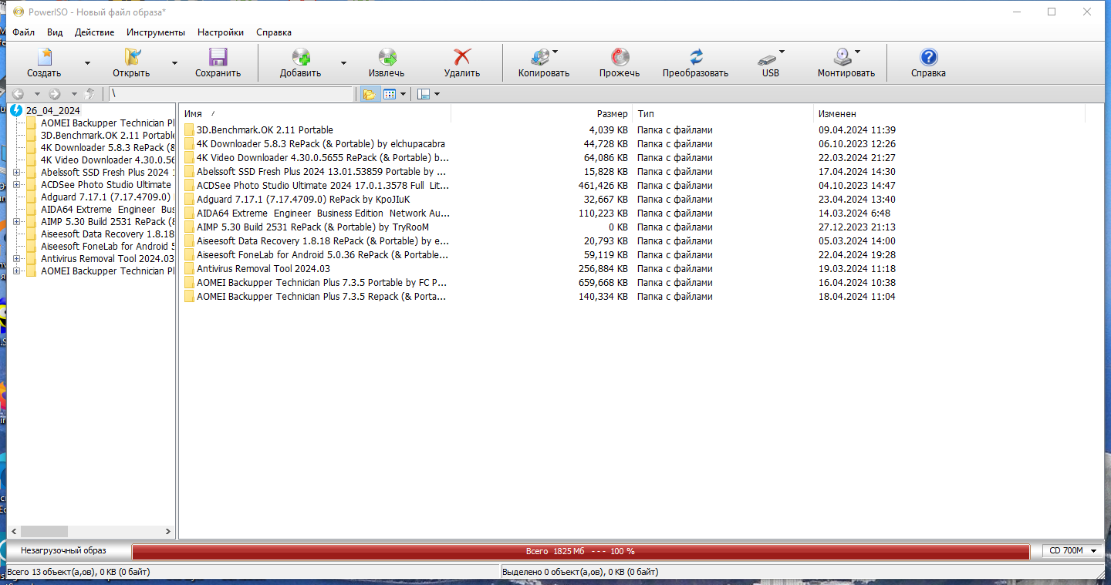Viewport: 1111px width, 585px height.
Task: Open the Монтировать dropdown arrow
Action: tap(857, 53)
